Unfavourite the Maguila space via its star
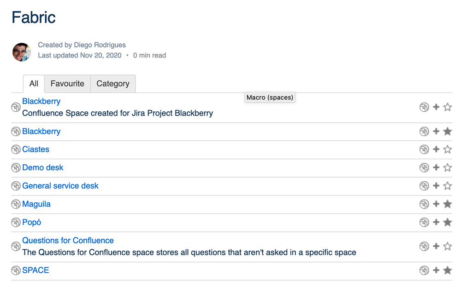This screenshot has width=460, height=293. tap(448, 204)
